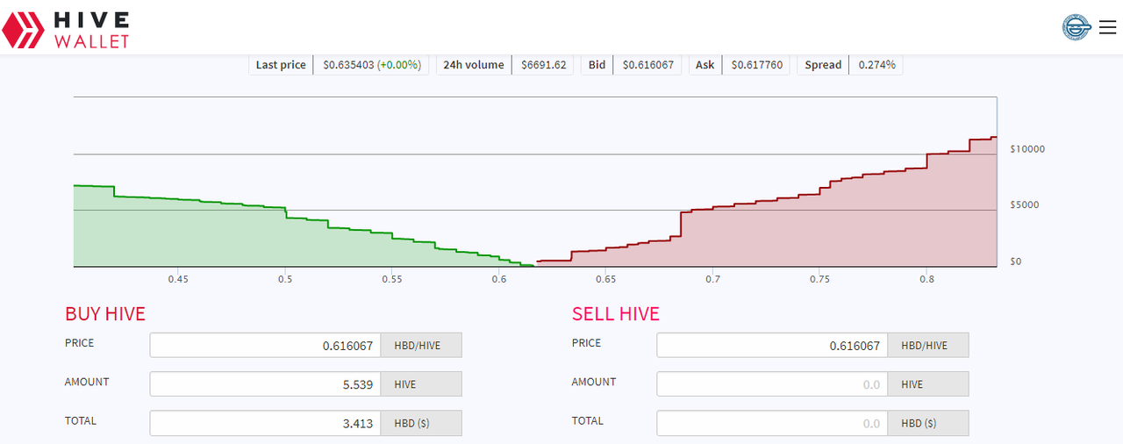This screenshot has height=444, width=1123.
Task: Open the Hive Wallet logo home link
Action: pyautogui.click(x=66, y=30)
